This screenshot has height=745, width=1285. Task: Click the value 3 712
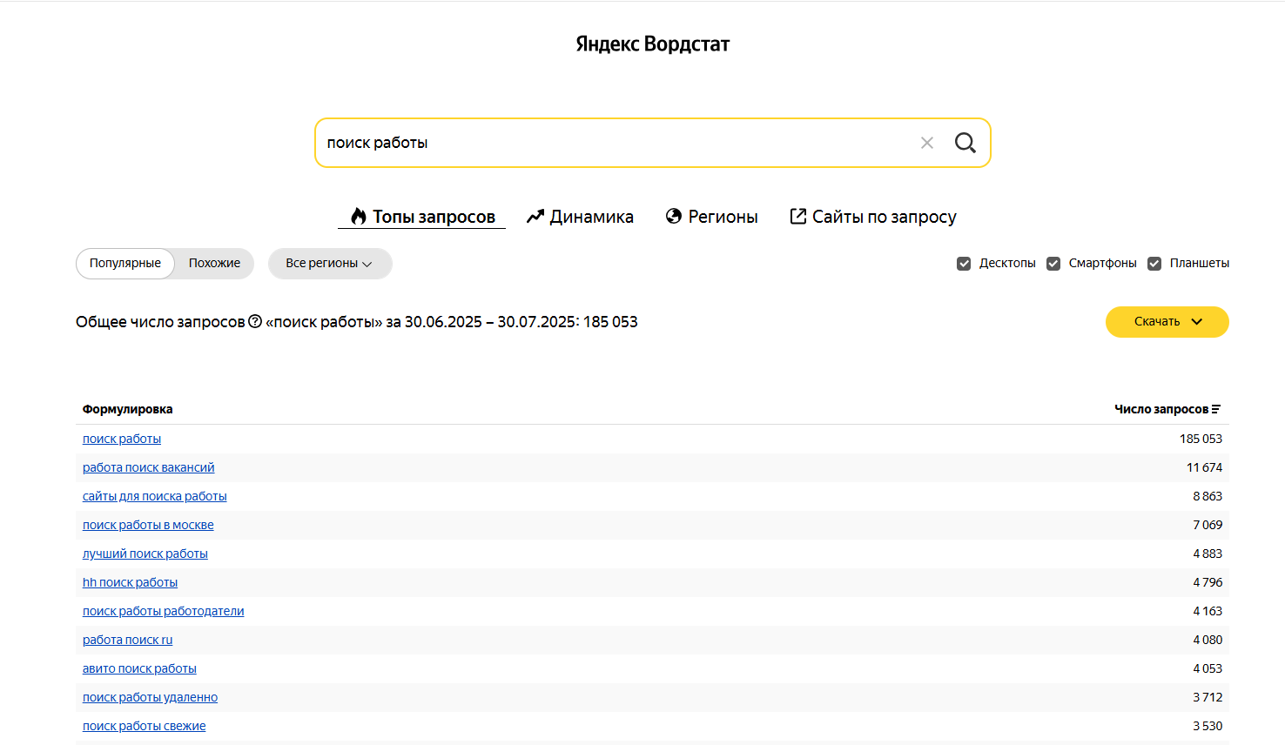click(x=1208, y=697)
